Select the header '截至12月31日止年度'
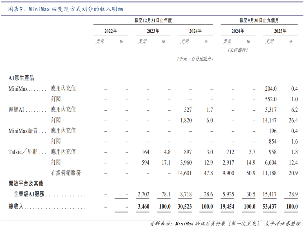 tap(153, 20)
